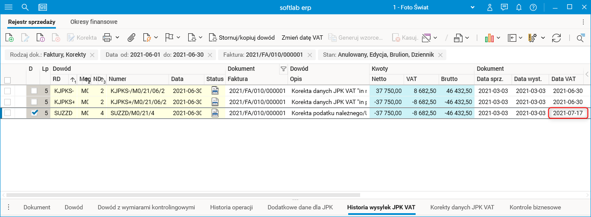
Task: Expand the flag dropdown arrow
Action: pos(178,38)
